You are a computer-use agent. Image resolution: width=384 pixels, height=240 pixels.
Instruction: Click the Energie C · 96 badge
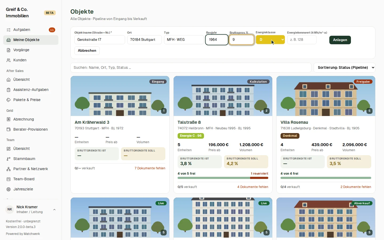point(191,136)
